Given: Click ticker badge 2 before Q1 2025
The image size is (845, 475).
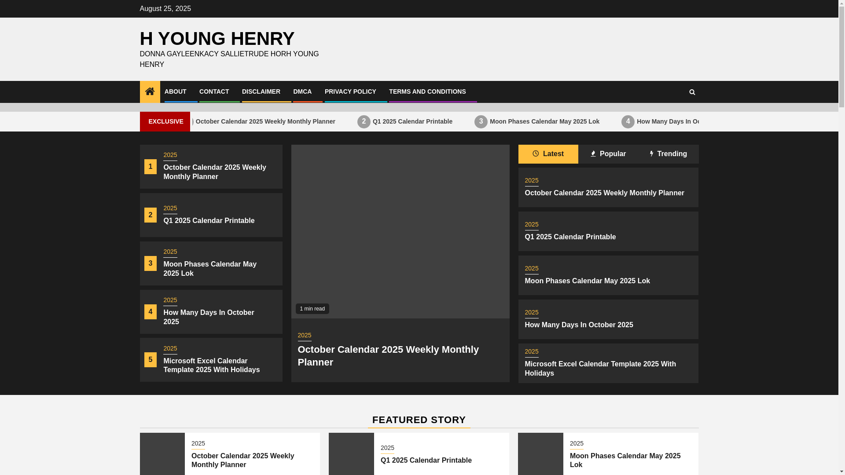Looking at the screenshot, I should pos(364,121).
